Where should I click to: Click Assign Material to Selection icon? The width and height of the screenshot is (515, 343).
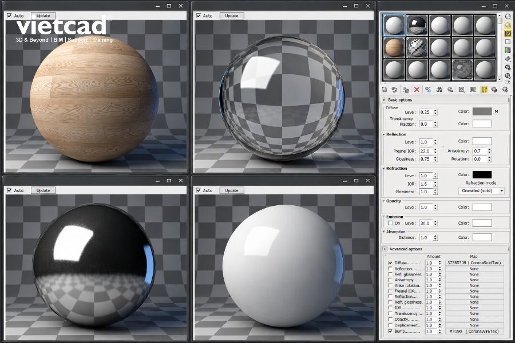pos(406,90)
